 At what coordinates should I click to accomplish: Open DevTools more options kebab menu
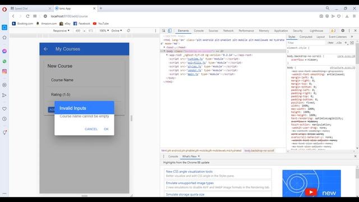click(349, 31)
